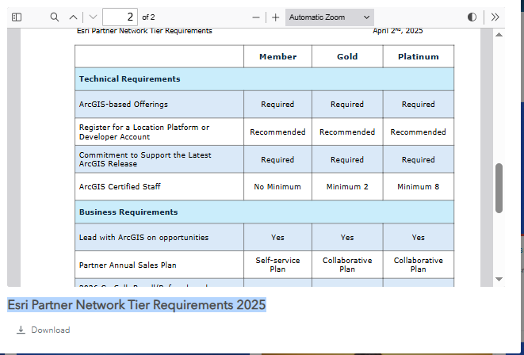
Task: Click the Platinum column header
Action: (419, 56)
